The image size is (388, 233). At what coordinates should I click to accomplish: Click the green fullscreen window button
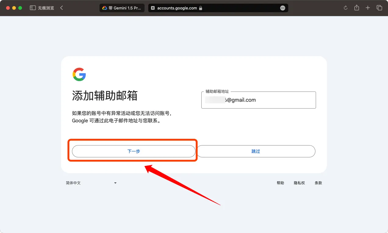coord(20,8)
